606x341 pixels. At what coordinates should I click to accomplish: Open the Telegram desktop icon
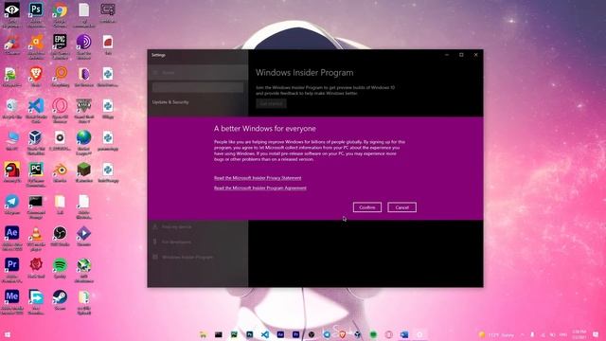pyautogui.click(x=12, y=205)
